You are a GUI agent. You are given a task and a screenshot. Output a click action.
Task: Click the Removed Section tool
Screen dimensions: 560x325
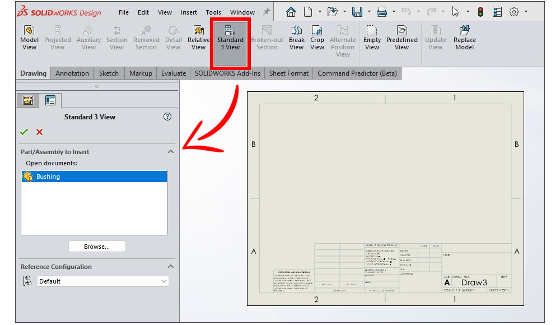pos(146,38)
